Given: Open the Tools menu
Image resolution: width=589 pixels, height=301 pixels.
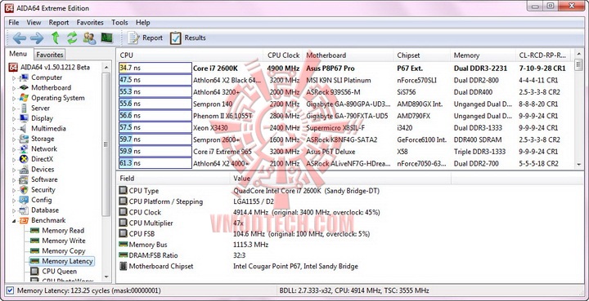Looking at the screenshot, I should click(x=119, y=23).
